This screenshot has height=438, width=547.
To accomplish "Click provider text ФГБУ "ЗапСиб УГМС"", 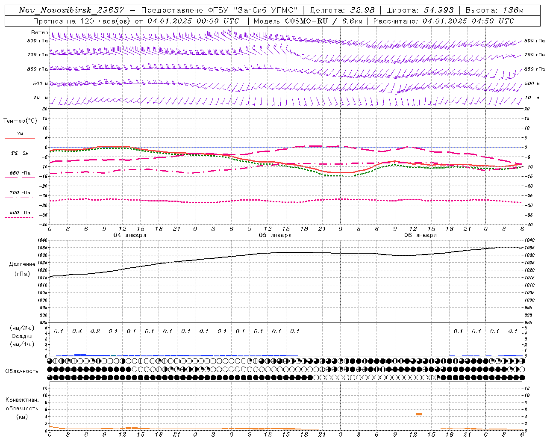I will pyautogui.click(x=253, y=10).
